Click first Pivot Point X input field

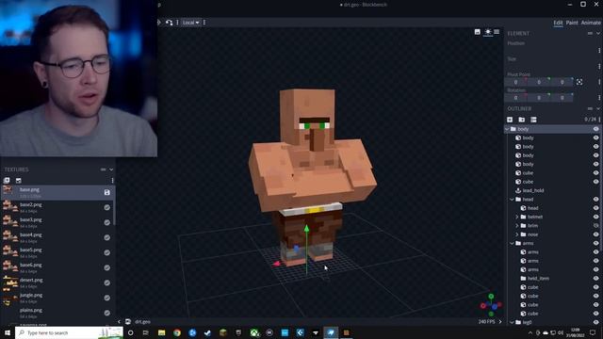pos(515,82)
